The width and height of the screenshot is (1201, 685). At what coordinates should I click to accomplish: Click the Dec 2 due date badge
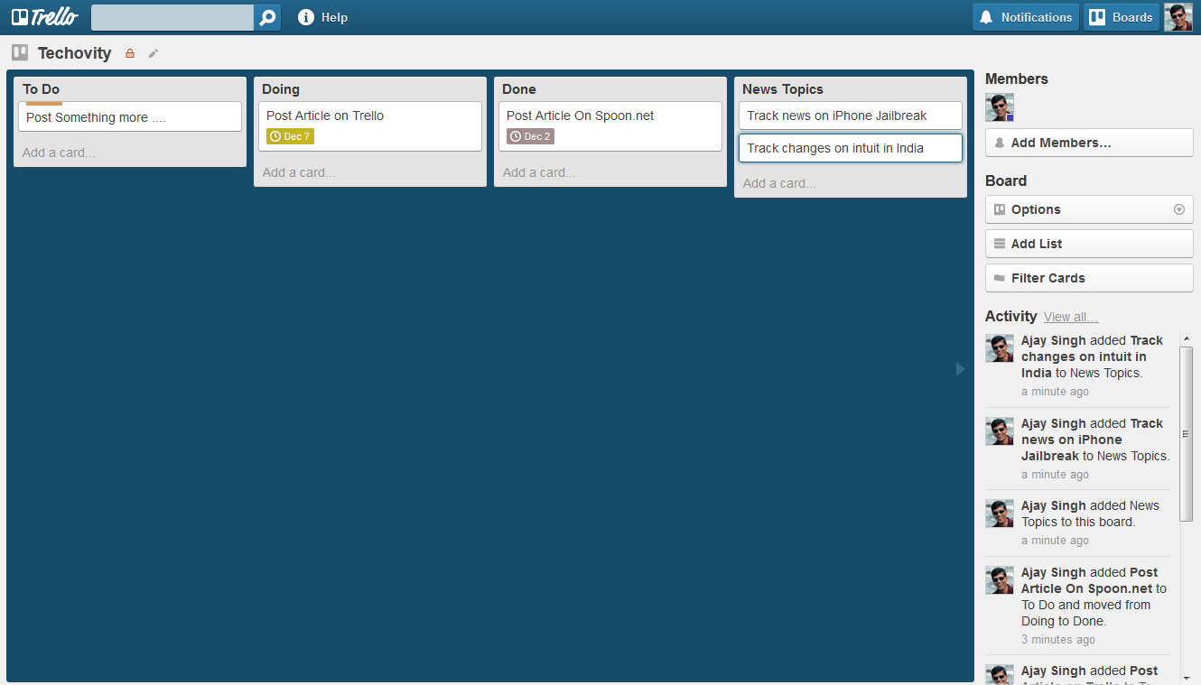tap(530, 136)
